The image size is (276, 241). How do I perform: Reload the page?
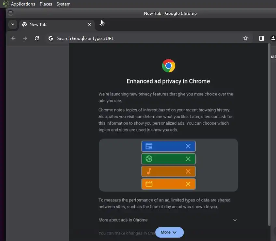(x=36, y=38)
